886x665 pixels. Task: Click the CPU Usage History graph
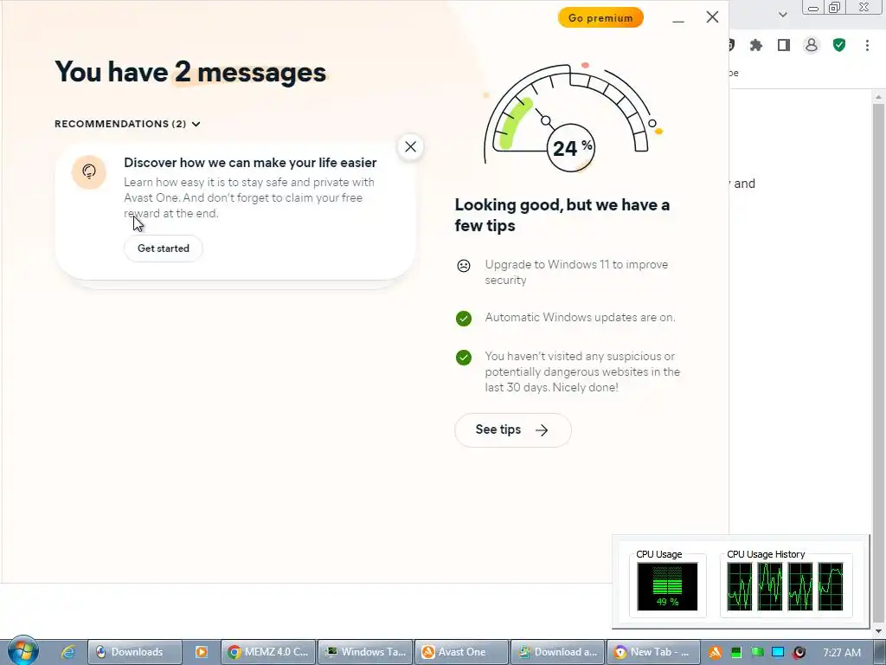click(x=786, y=586)
